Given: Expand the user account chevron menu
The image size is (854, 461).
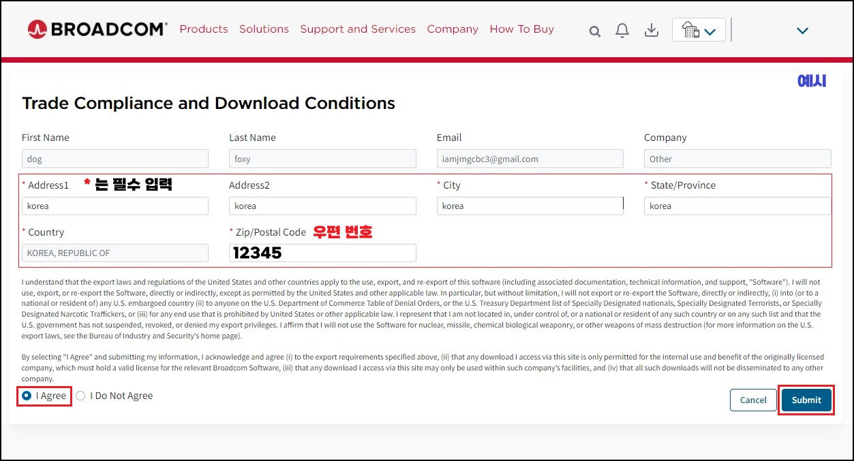Looking at the screenshot, I should tap(802, 31).
